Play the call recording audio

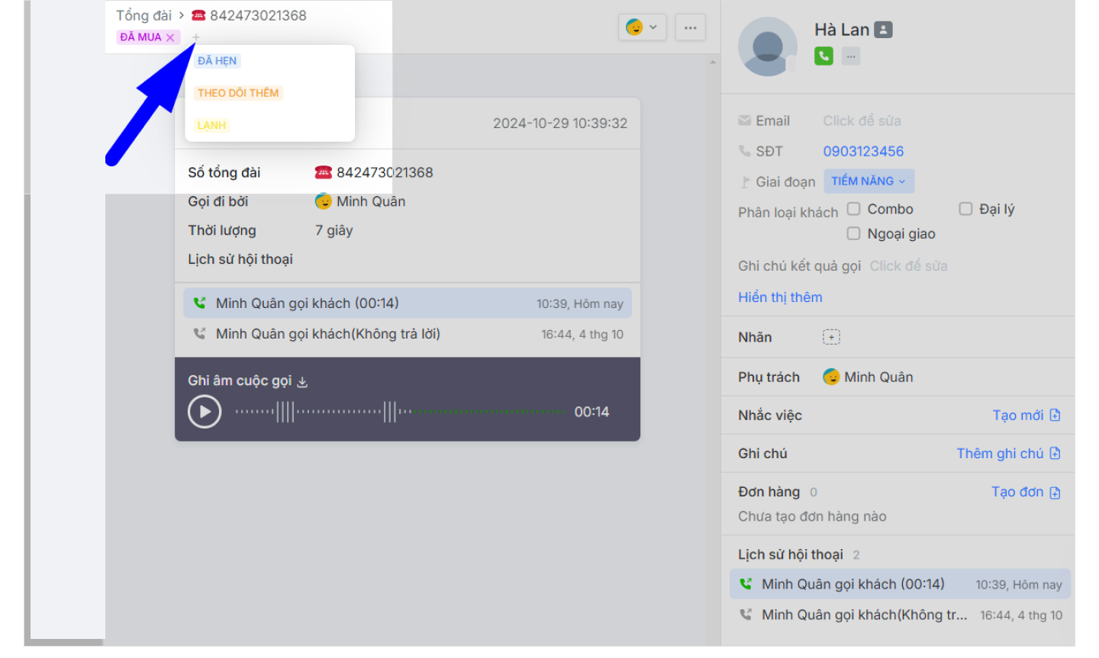pos(205,412)
